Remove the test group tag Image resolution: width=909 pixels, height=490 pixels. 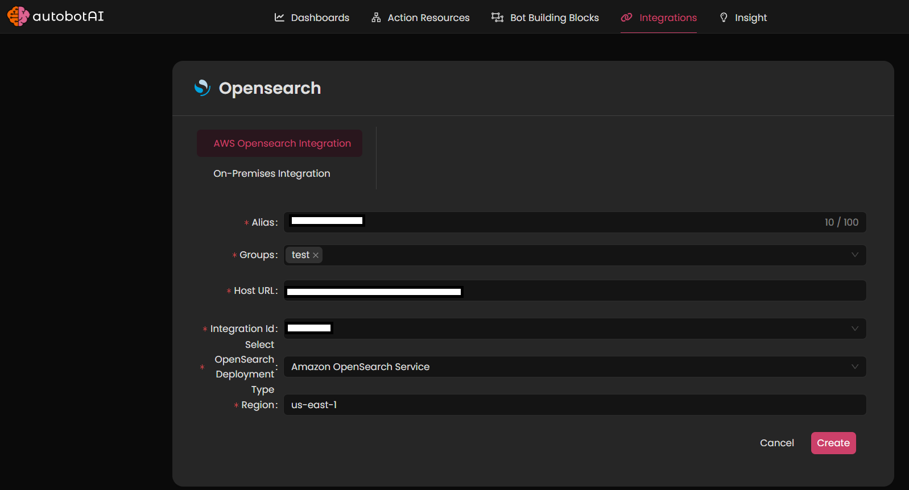(316, 255)
